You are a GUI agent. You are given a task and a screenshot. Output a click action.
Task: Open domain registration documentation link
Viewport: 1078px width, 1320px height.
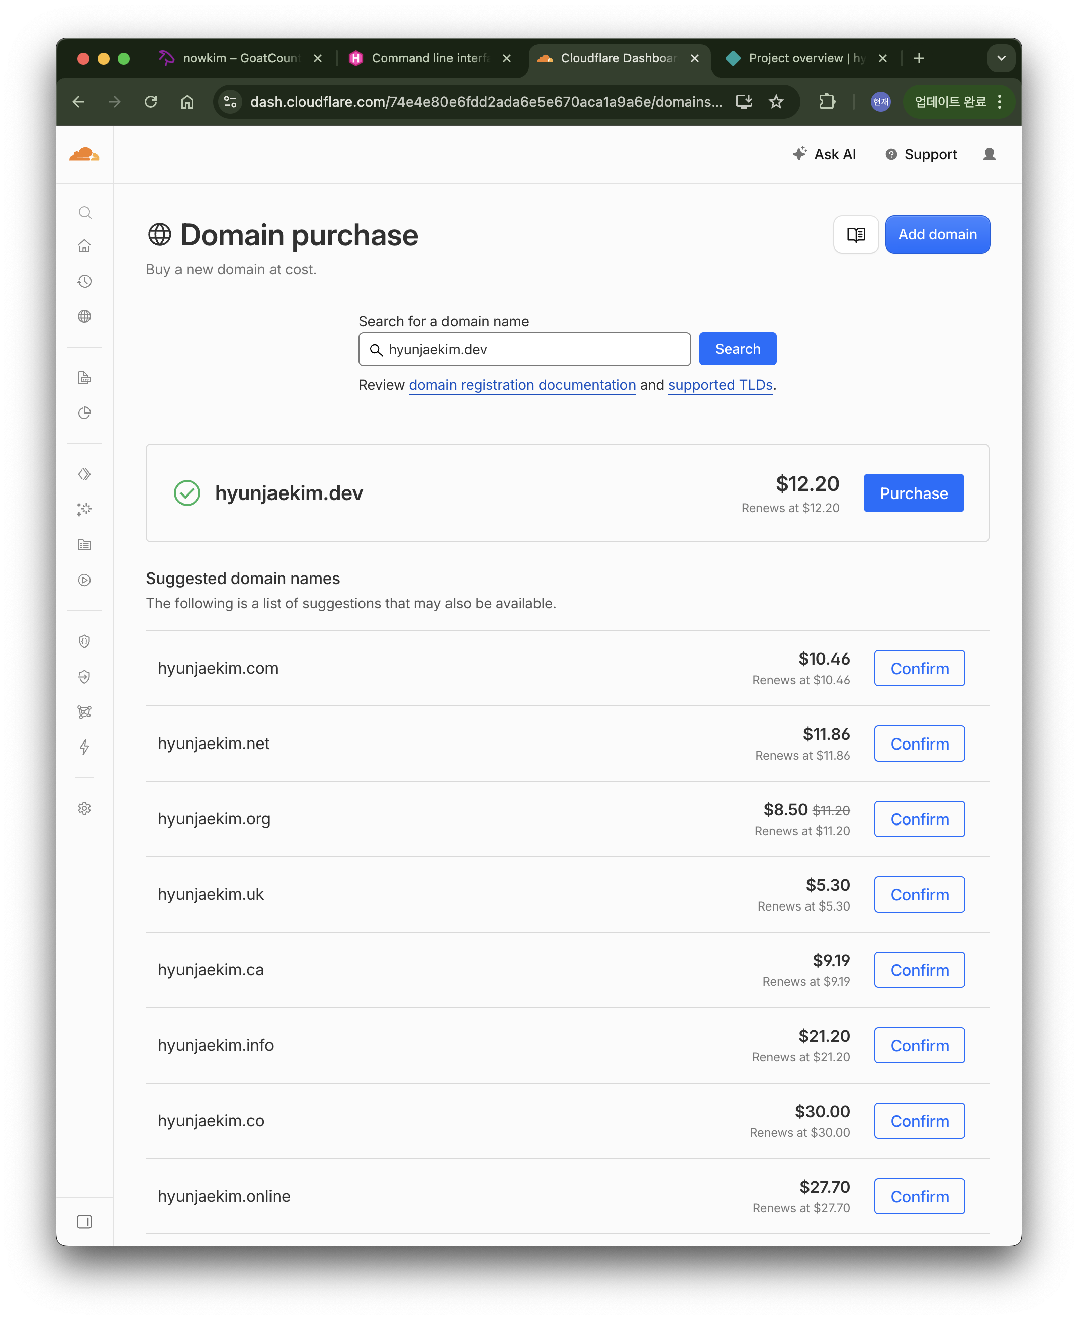(521, 385)
